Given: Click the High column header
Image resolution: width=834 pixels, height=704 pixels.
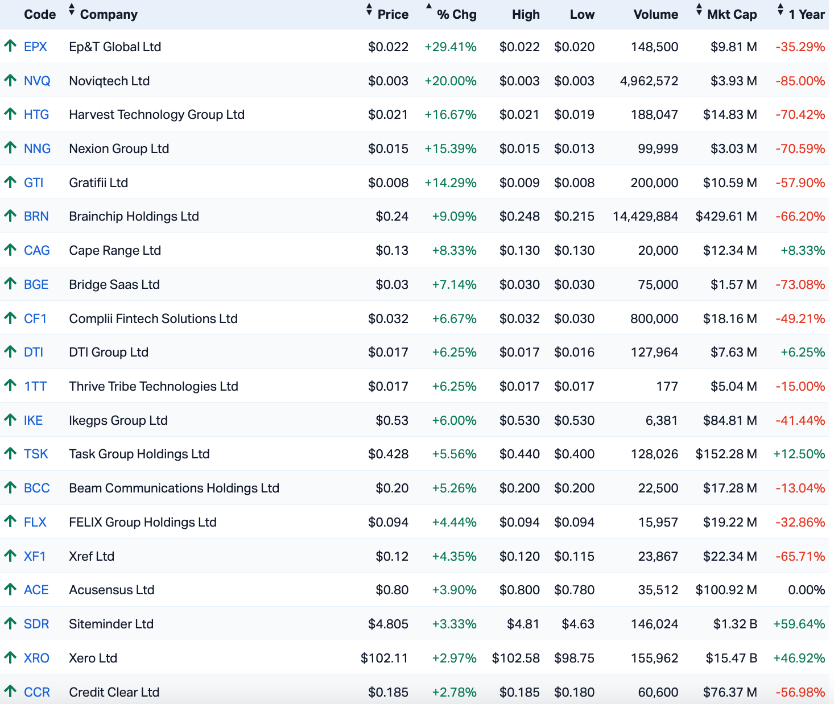Looking at the screenshot, I should pyautogui.click(x=526, y=14).
